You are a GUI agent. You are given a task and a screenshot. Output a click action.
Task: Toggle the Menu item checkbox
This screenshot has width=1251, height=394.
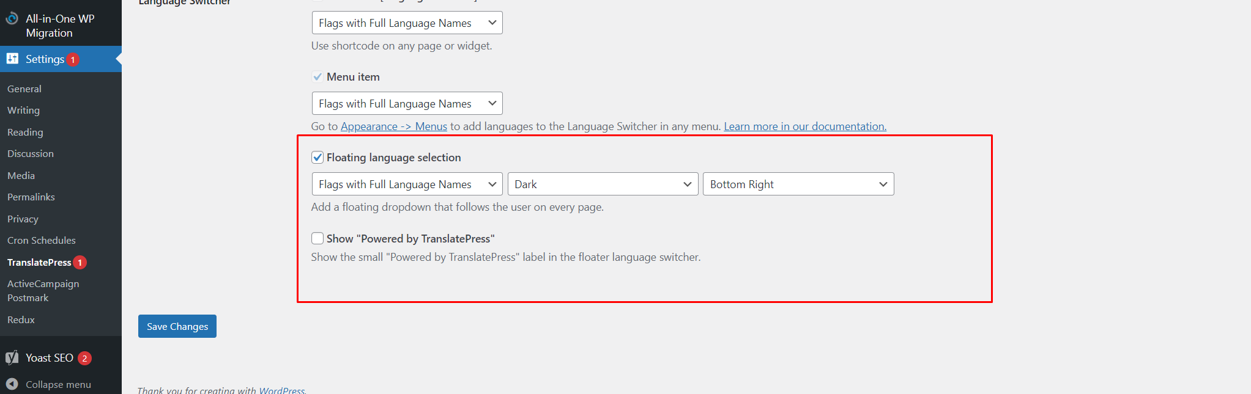[x=317, y=77]
